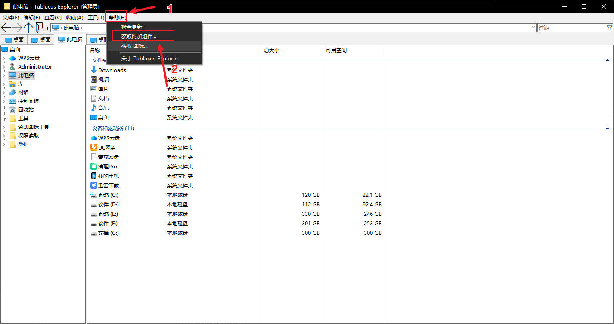This screenshot has width=614, height=324.
Task: Select the 音乐 folder icon
Action: (x=94, y=108)
